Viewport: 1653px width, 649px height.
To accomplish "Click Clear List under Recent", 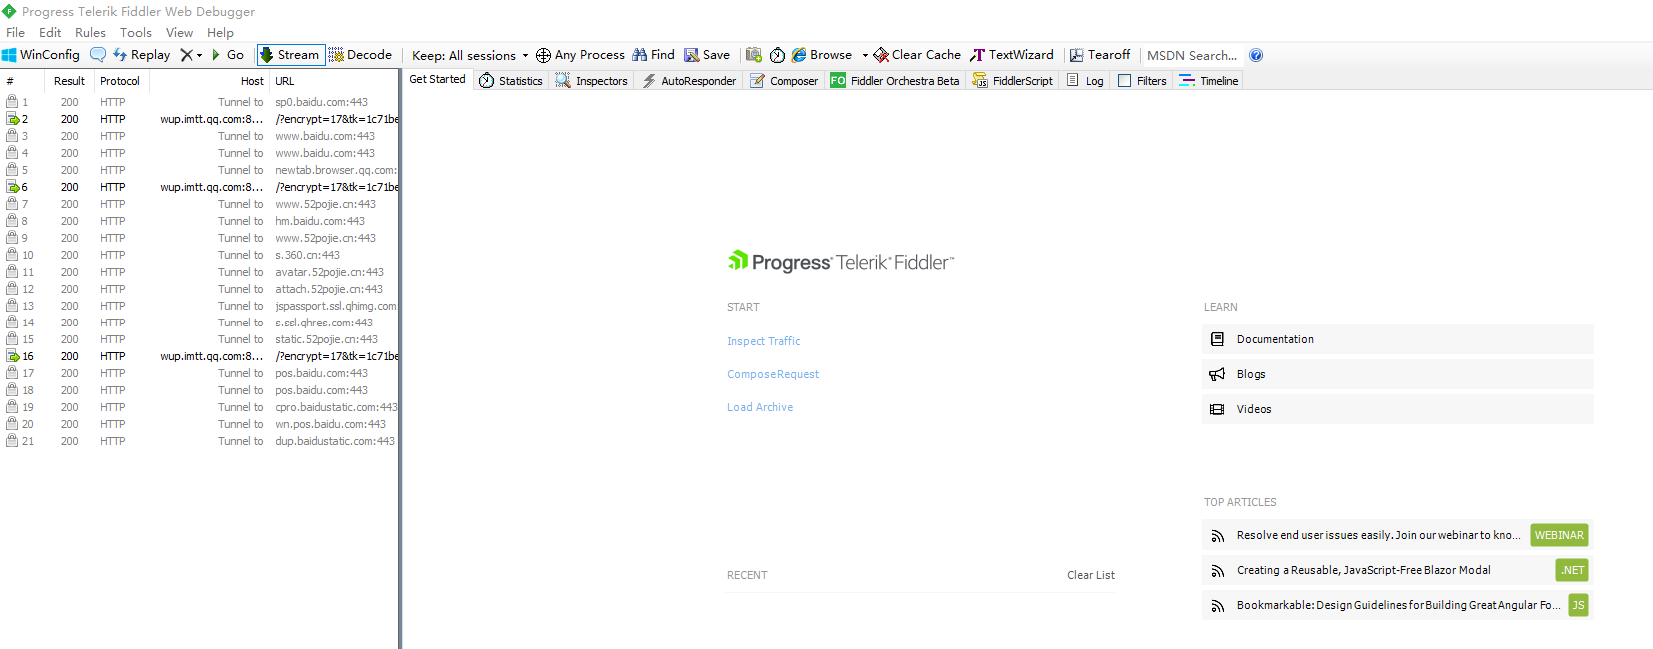I will tap(1091, 575).
